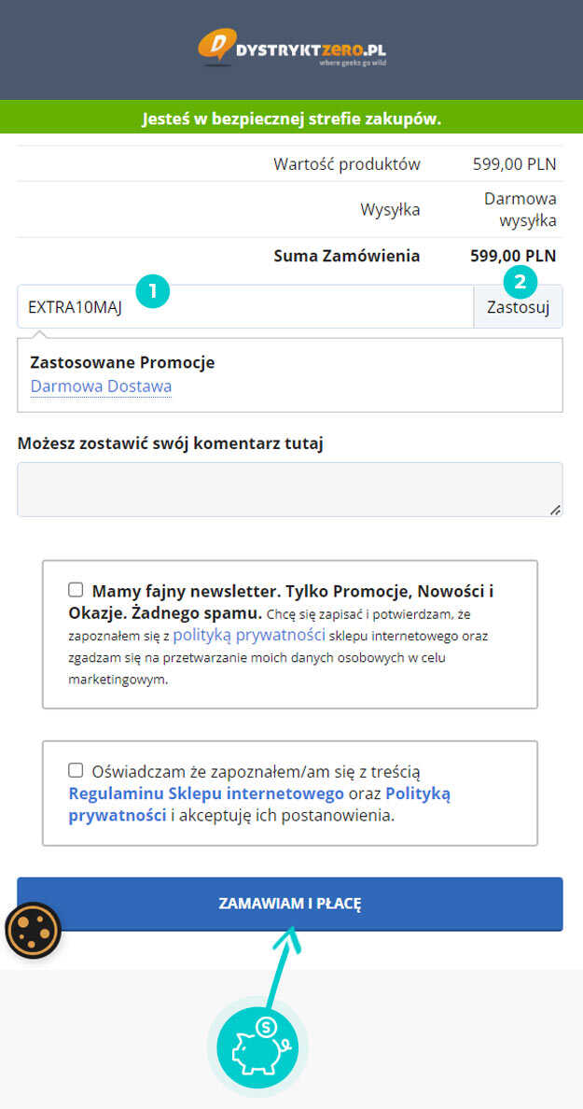Click the Zastosowane Promocje heading

[123, 363]
